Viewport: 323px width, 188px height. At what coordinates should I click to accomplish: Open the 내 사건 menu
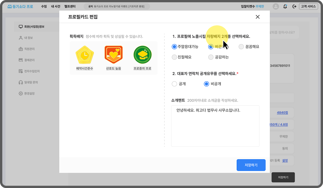(55, 6)
